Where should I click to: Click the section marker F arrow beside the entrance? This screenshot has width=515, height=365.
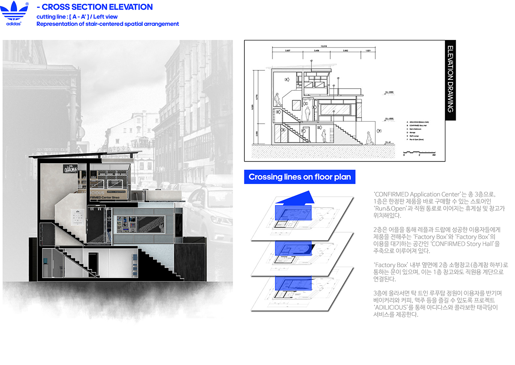point(379,131)
